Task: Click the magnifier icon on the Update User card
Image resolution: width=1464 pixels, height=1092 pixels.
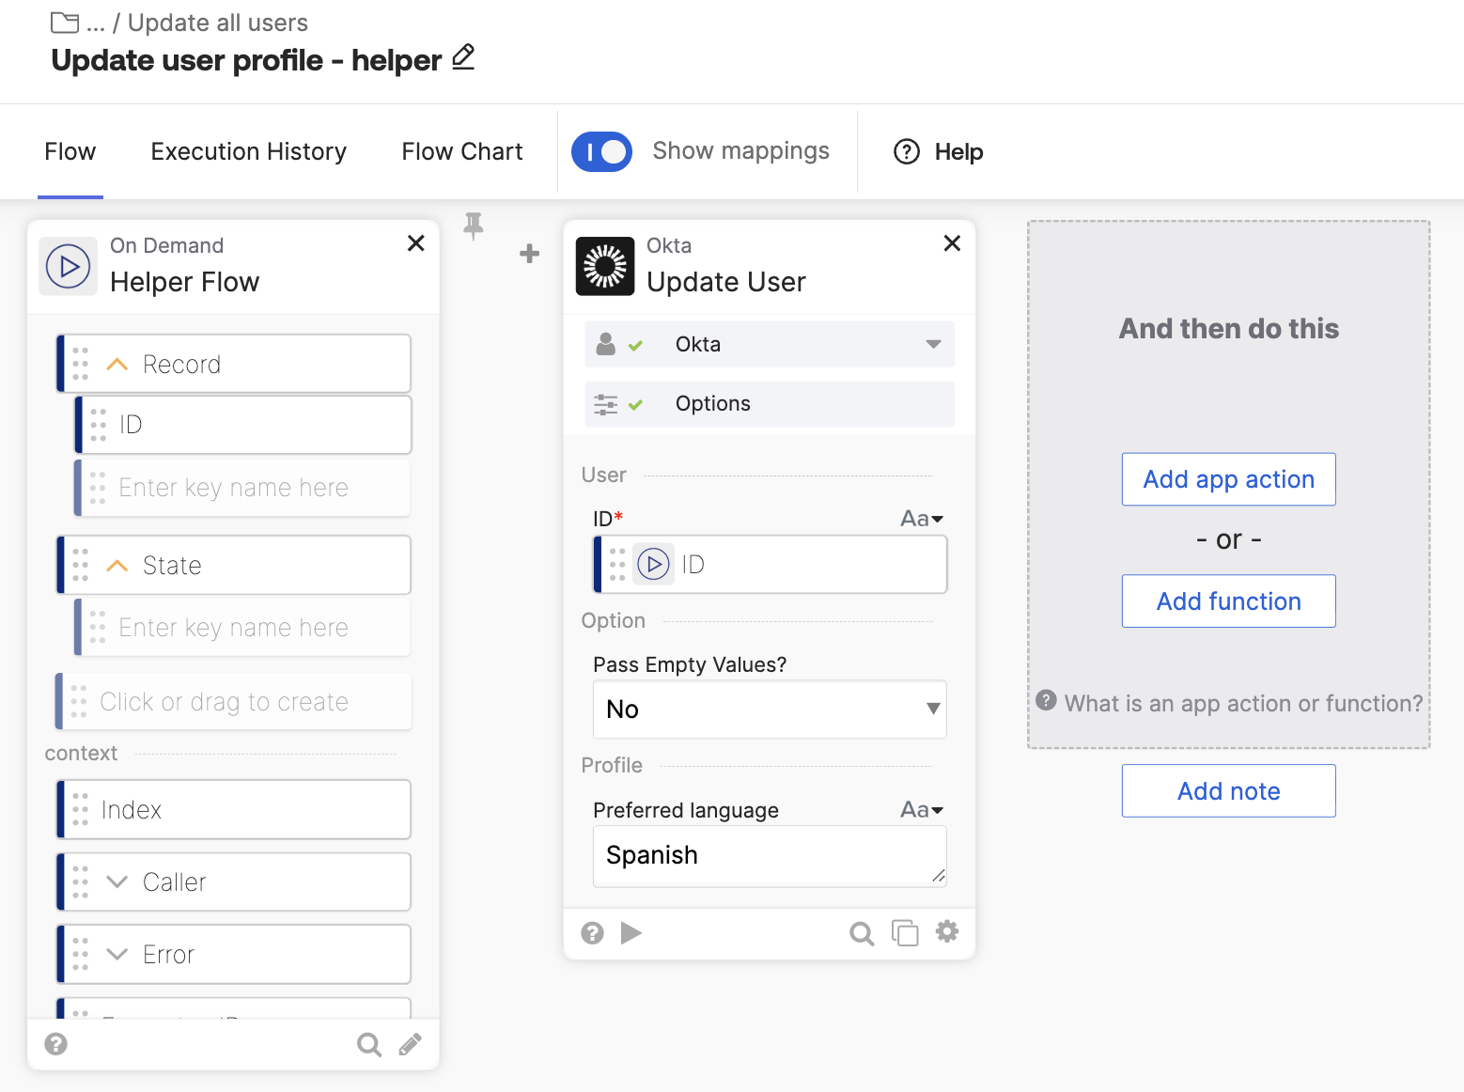Action: click(861, 933)
